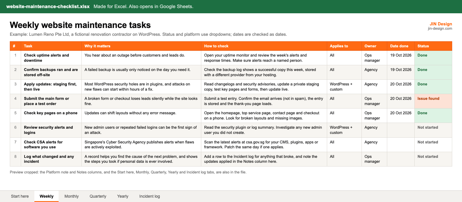Click the Status column header

point(433,46)
